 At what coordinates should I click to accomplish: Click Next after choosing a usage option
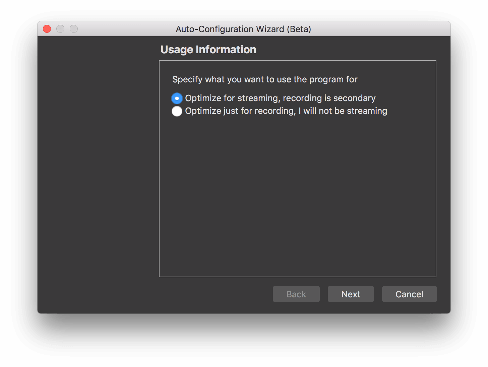351,294
